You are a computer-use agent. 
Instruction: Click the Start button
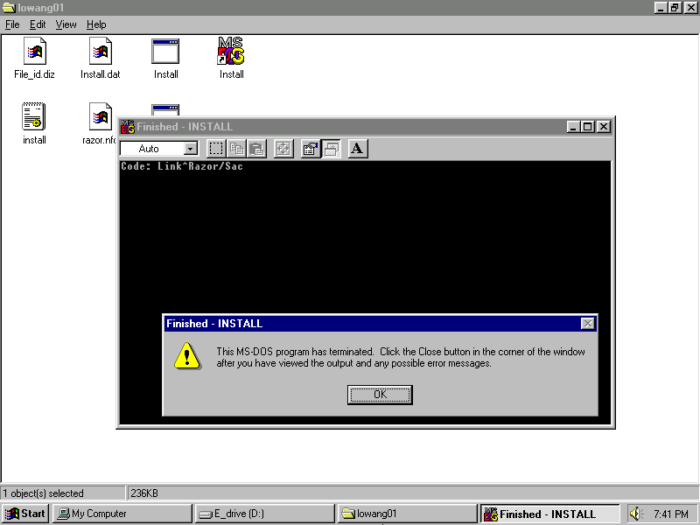point(25,514)
